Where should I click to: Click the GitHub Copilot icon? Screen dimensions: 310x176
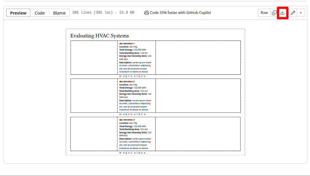point(146,13)
